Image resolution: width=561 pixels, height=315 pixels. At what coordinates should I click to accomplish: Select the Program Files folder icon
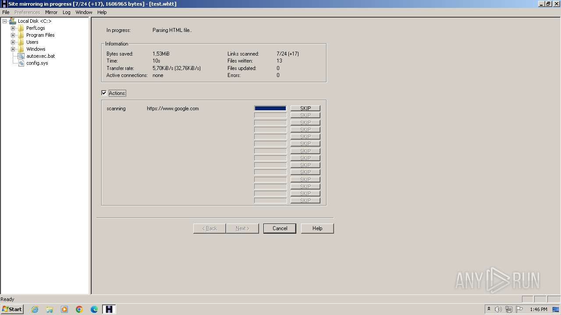(21, 35)
